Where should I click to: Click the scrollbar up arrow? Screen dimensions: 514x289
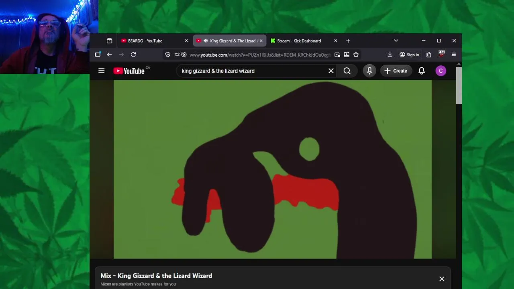point(459,64)
